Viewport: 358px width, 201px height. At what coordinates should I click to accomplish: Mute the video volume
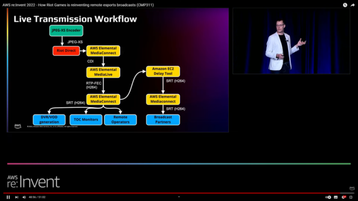point(24,197)
